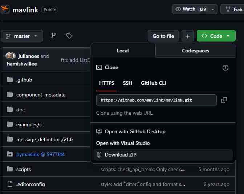Click the .github folder icon
This screenshot has height=194, width=244.
point(10,80)
